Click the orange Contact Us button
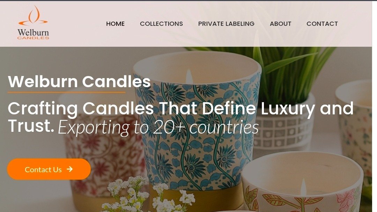Image resolution: width=377 pixels, height=212 pixels. (x=49, y=169)
